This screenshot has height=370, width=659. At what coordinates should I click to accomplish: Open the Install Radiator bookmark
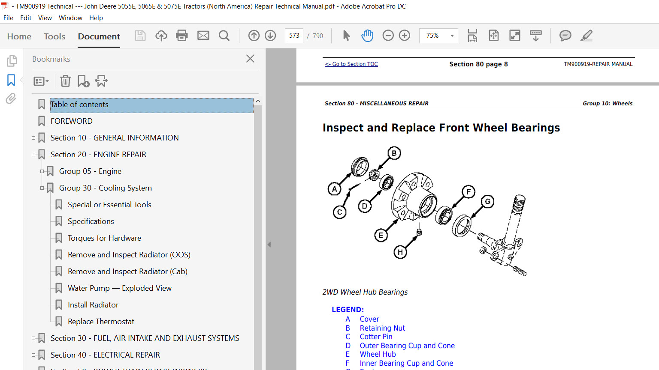click(93, 305)
